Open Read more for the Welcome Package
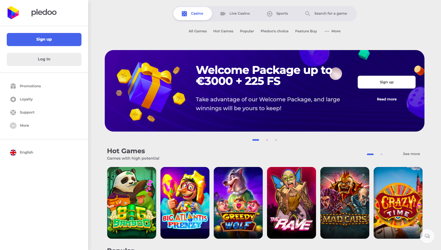This screenshot has height=250, width=441. coord(386,99)
